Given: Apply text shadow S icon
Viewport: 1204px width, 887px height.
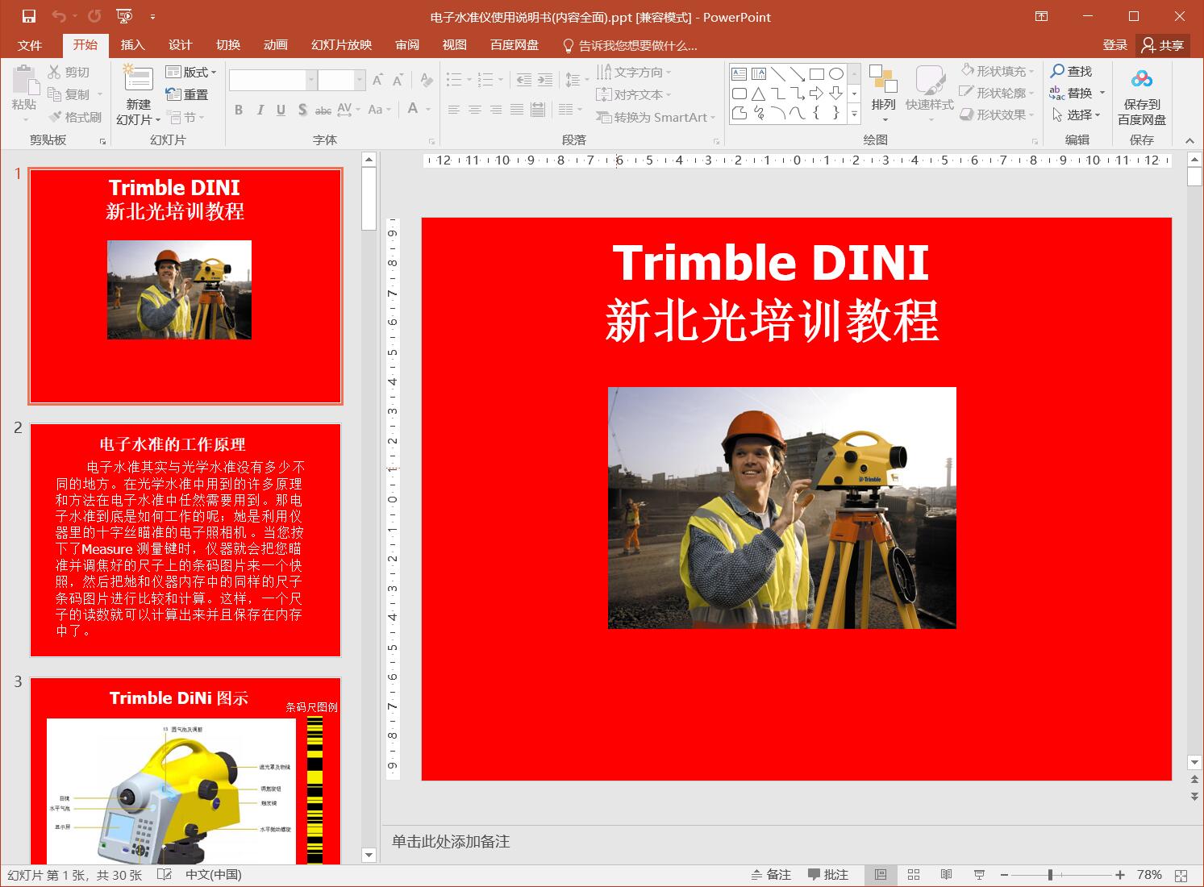Looking at the screenshot, I should click(302, 110).
